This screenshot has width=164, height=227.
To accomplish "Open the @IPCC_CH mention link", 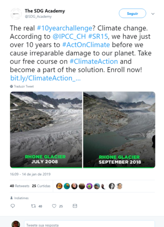I will (69, 36).
